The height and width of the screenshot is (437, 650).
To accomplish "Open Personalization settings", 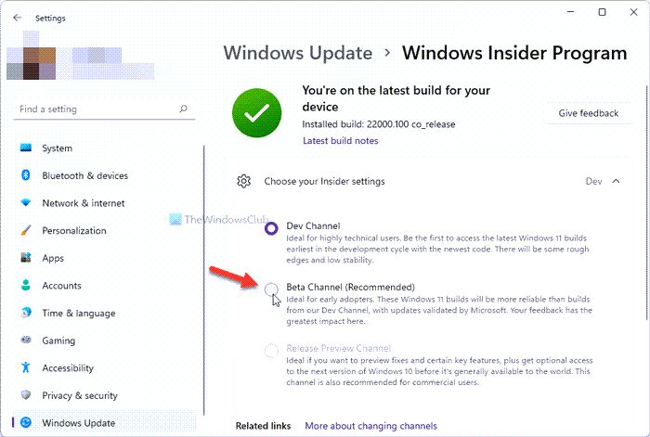I will (x=104, y=230).
